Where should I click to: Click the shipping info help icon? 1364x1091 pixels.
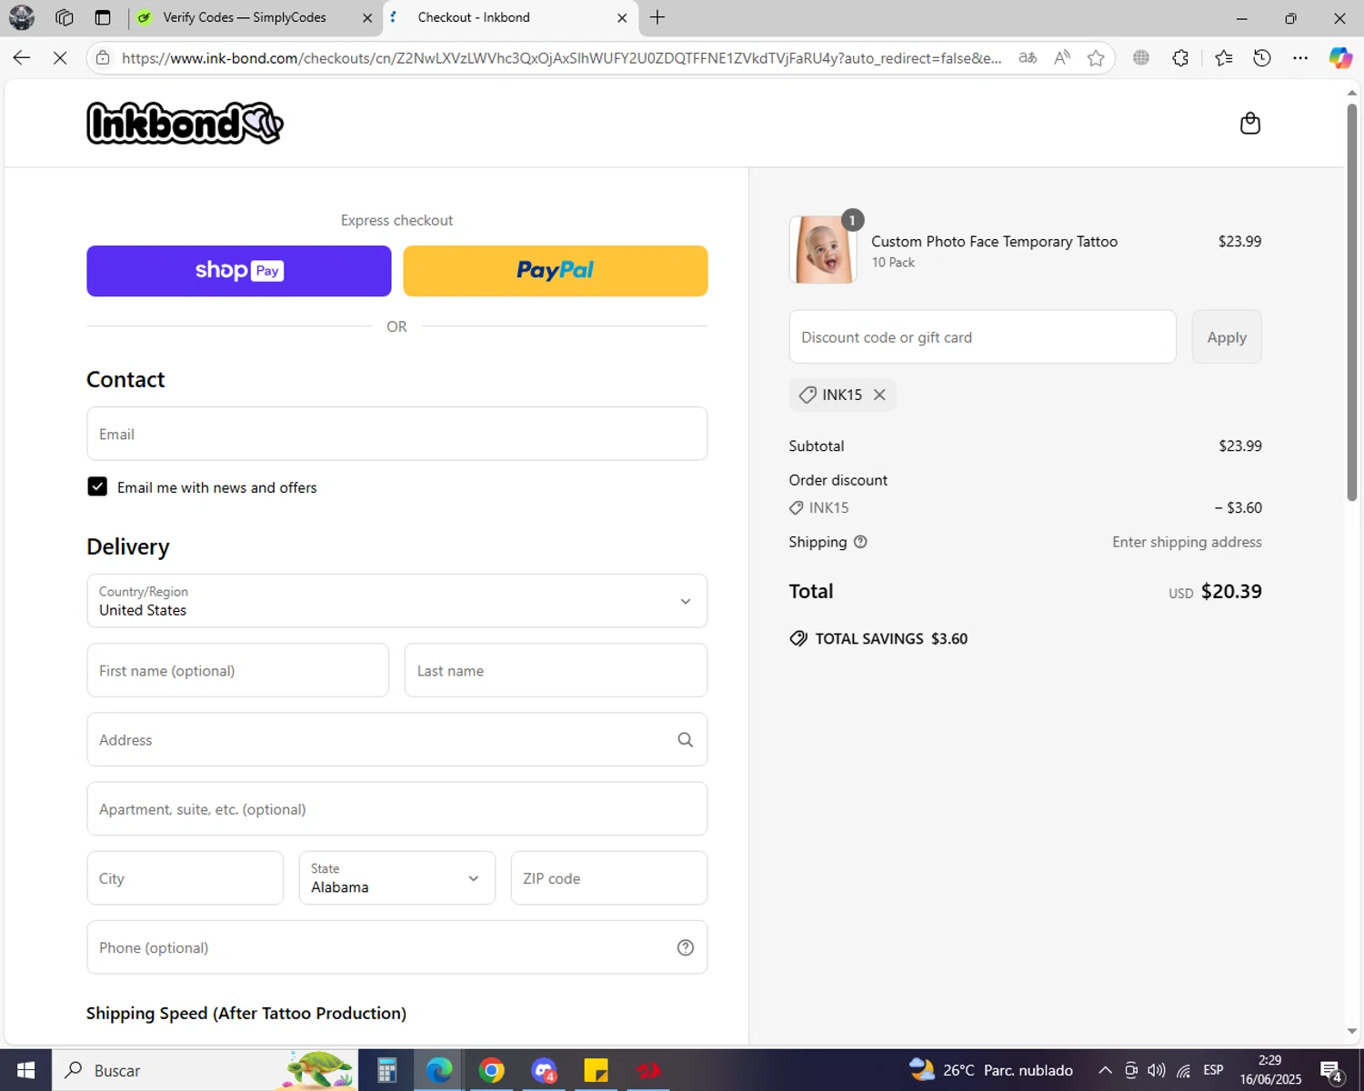(x=860, y=542)
